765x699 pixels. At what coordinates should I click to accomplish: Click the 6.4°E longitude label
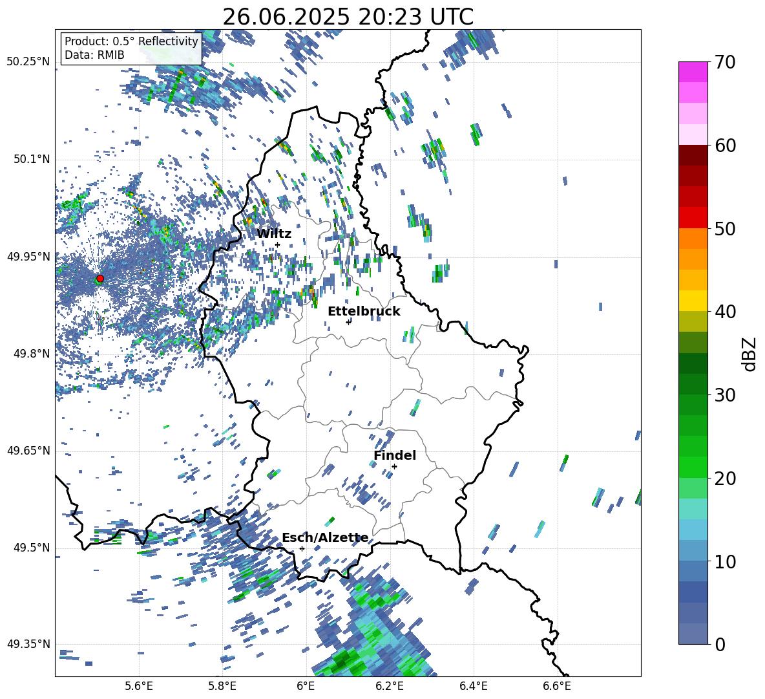[x=473, y=686]
